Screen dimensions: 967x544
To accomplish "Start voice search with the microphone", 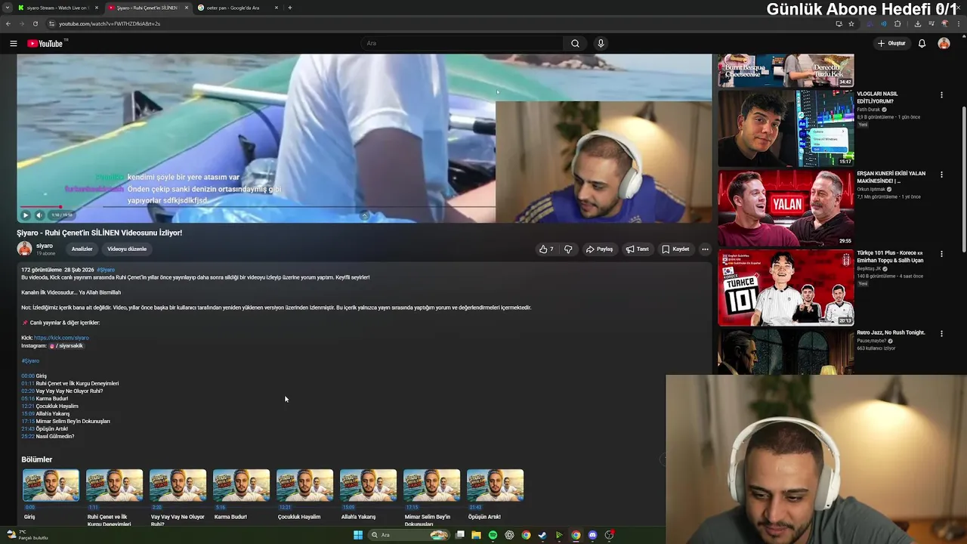I will [x=601, y=43].
